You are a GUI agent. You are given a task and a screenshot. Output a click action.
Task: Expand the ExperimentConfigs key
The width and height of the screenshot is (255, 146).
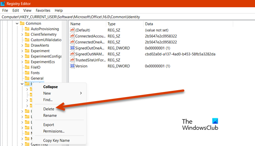(22, 57)
